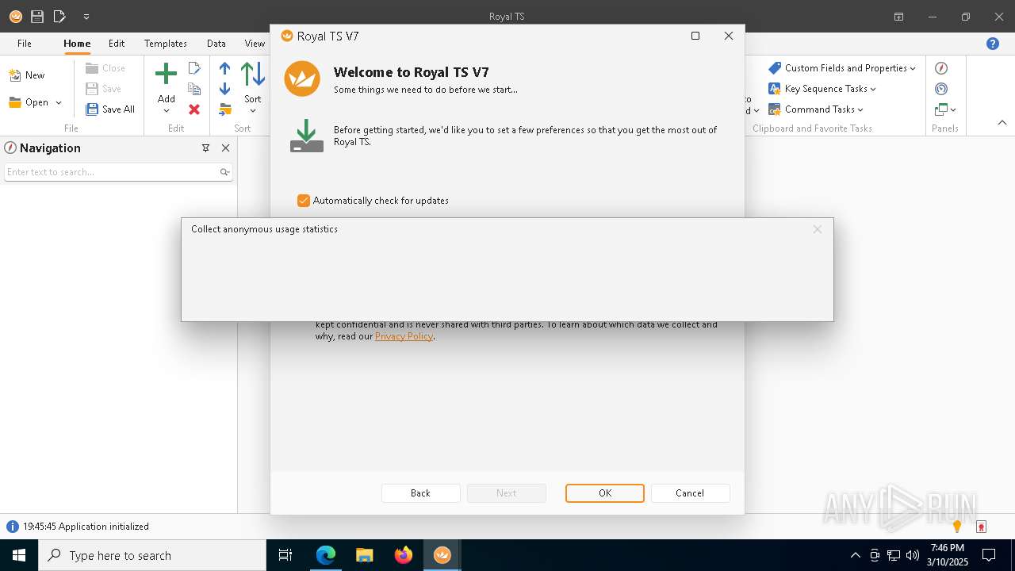Open the notification center icon
Viewport: 1015px width, 571px height.
pos(989,555)
